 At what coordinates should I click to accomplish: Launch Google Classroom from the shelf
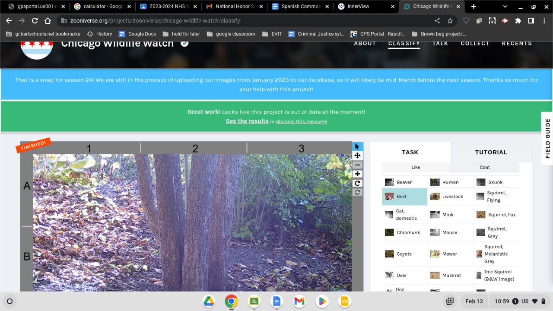pyautogui.click(x=254, y=301)
